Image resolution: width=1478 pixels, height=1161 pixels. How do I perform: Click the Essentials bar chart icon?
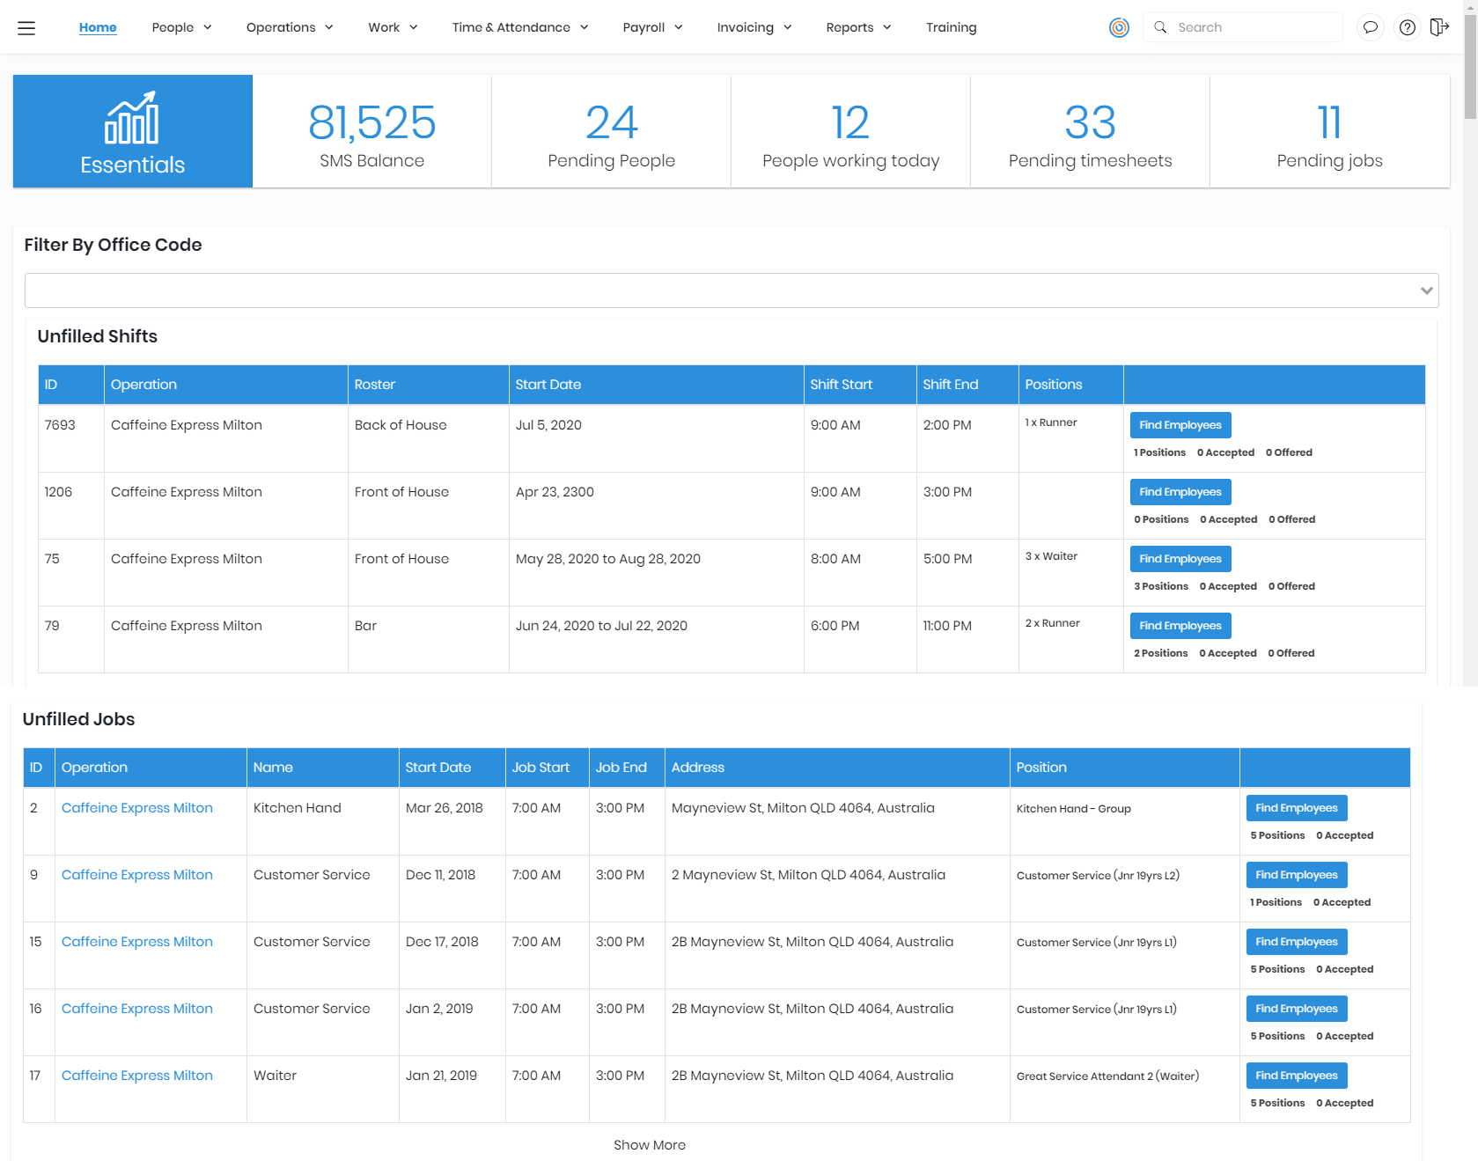pos(132,118)
